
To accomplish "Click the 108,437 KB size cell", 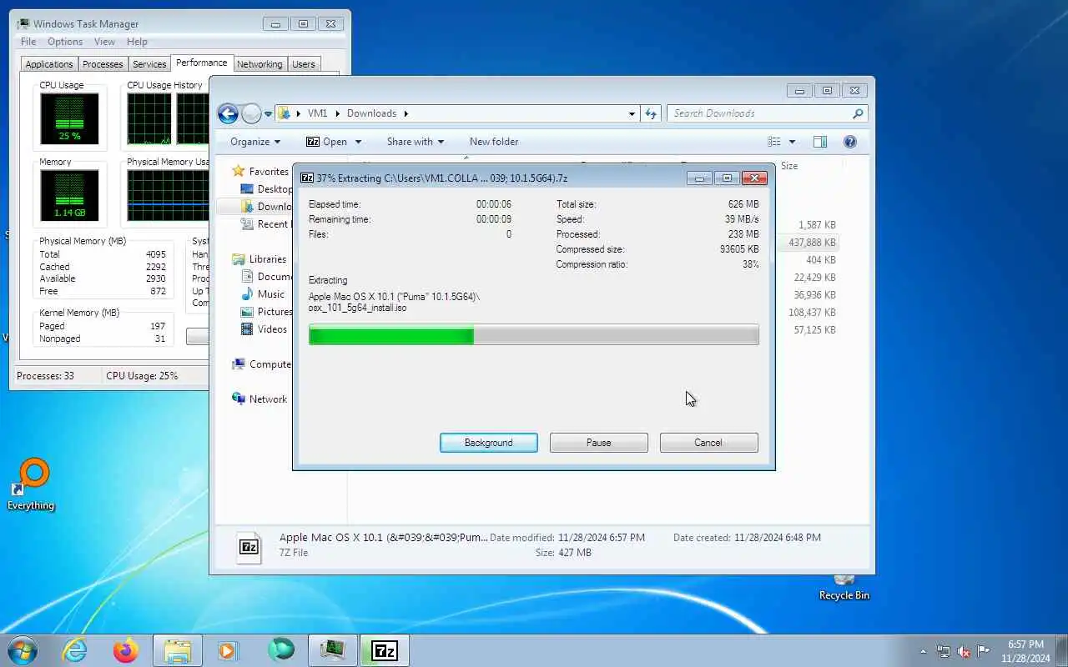I will click(x=813, y=313).
